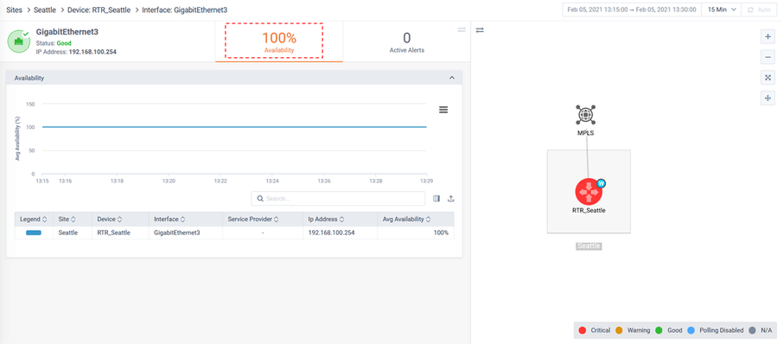Click the Good green legend dot
Viewport: 783px width, 344px height.
659,330
